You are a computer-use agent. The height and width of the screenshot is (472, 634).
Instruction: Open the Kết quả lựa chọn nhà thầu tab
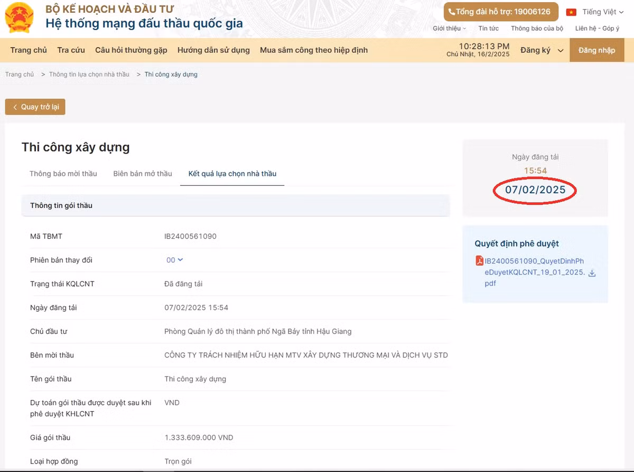232,173
